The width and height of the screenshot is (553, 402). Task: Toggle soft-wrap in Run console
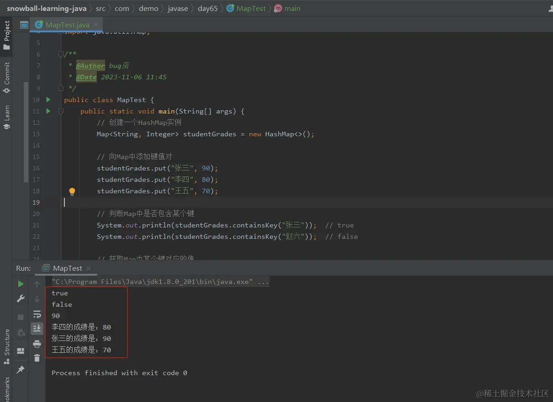pyautogui.click(x=37, y=314)
